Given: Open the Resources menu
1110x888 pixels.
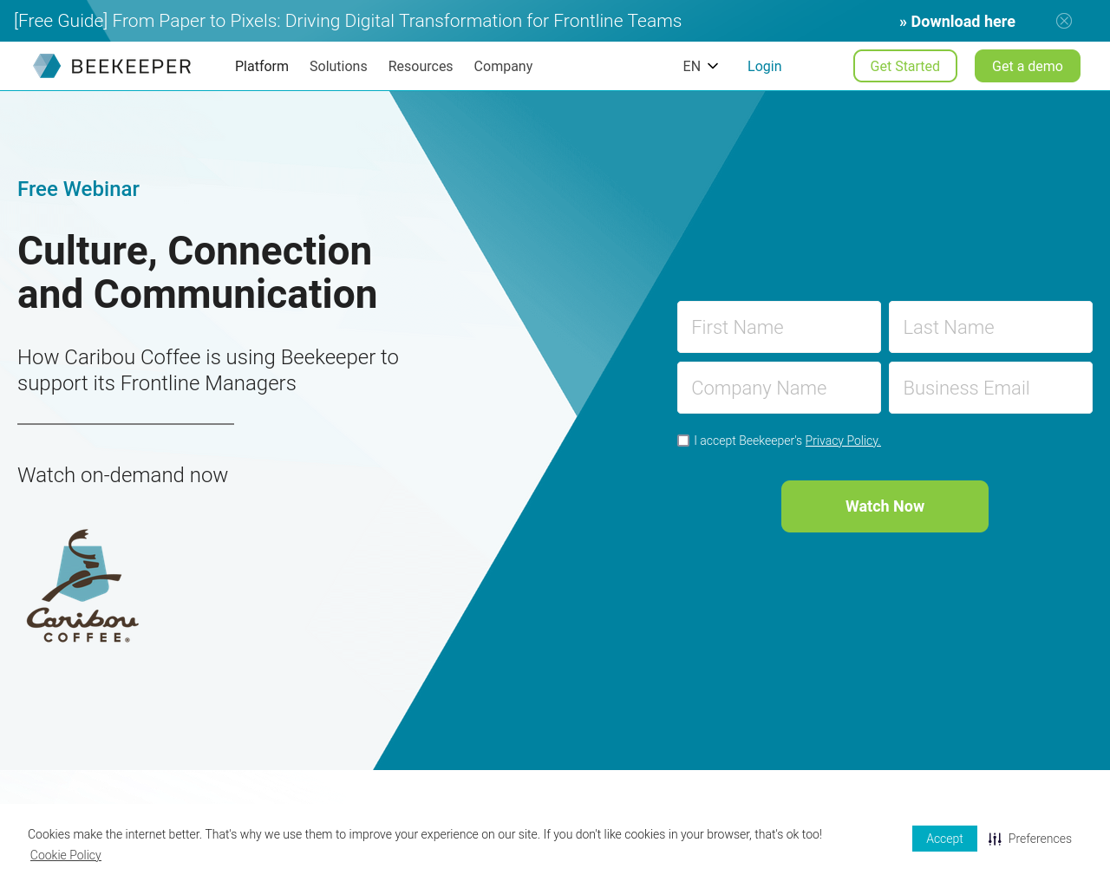Looking at the screenshot, I should tap(421, 66).
